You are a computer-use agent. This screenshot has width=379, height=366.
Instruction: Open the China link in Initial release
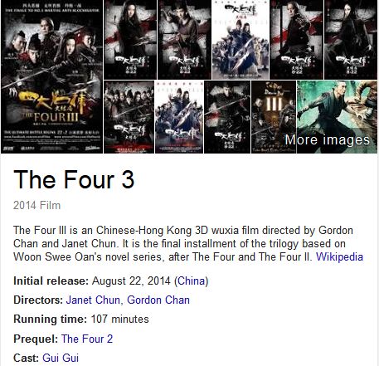pos(191,281)
